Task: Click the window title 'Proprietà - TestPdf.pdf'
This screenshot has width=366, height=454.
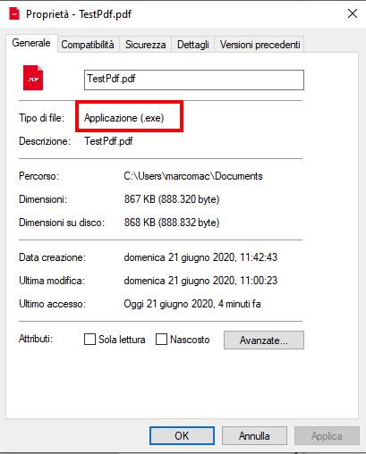Action: (79, 14)
